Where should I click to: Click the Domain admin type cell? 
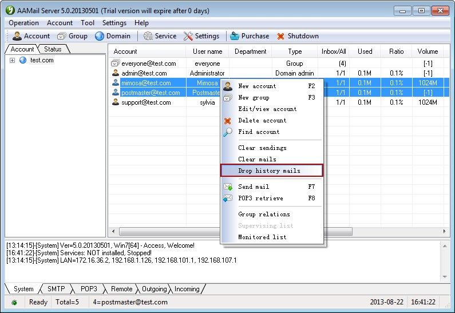coord(295,73)
